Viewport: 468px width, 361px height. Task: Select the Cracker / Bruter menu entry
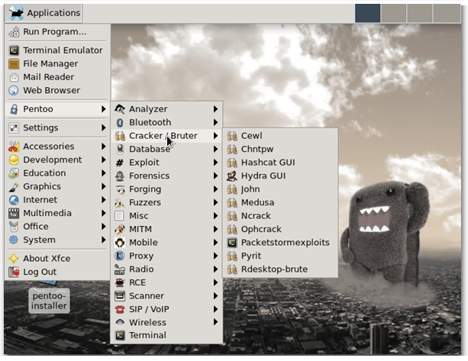pos(167,136)
